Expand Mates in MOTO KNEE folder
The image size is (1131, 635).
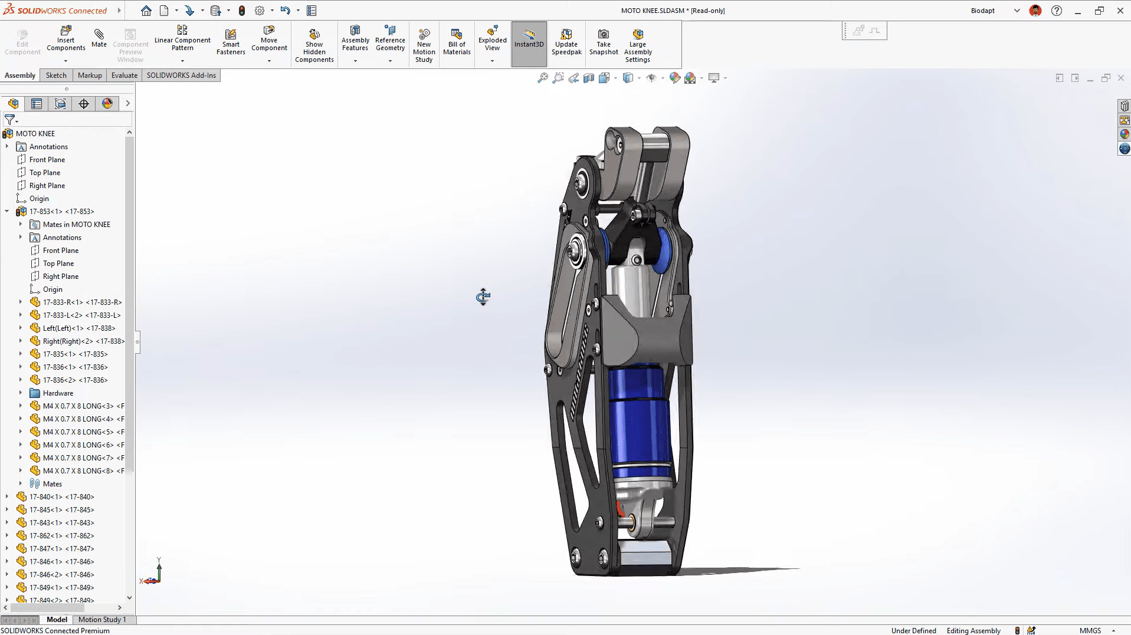click(21, 224)
